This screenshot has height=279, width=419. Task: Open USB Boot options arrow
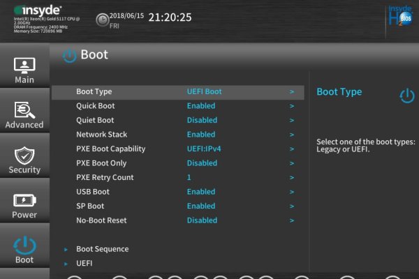click(292, 192)
